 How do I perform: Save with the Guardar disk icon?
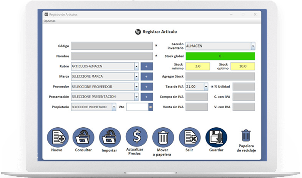tap(216, 137)
